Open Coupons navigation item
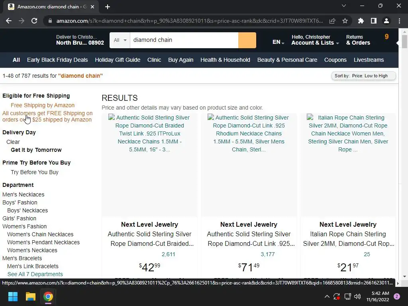Image resolution: width=408 pixels, height=306 pixels. [335, 60]
